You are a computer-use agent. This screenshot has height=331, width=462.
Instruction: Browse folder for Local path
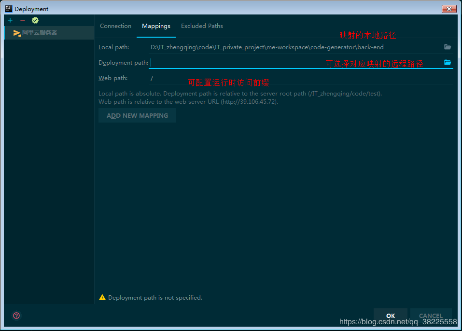click(x=447, y=47)
